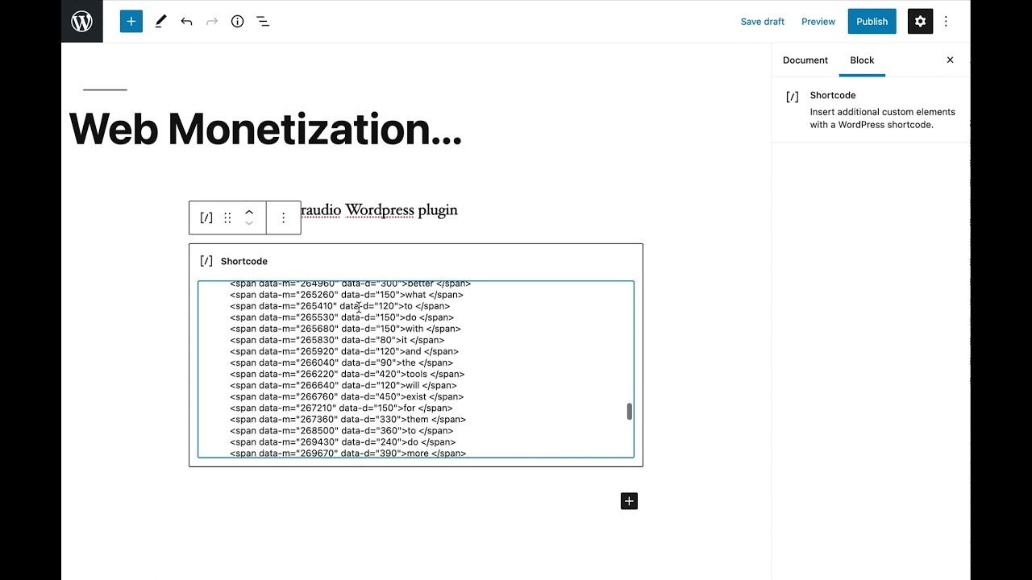Toggle the settings gear sidebar
1032x580 pixels.
(920, 22)
